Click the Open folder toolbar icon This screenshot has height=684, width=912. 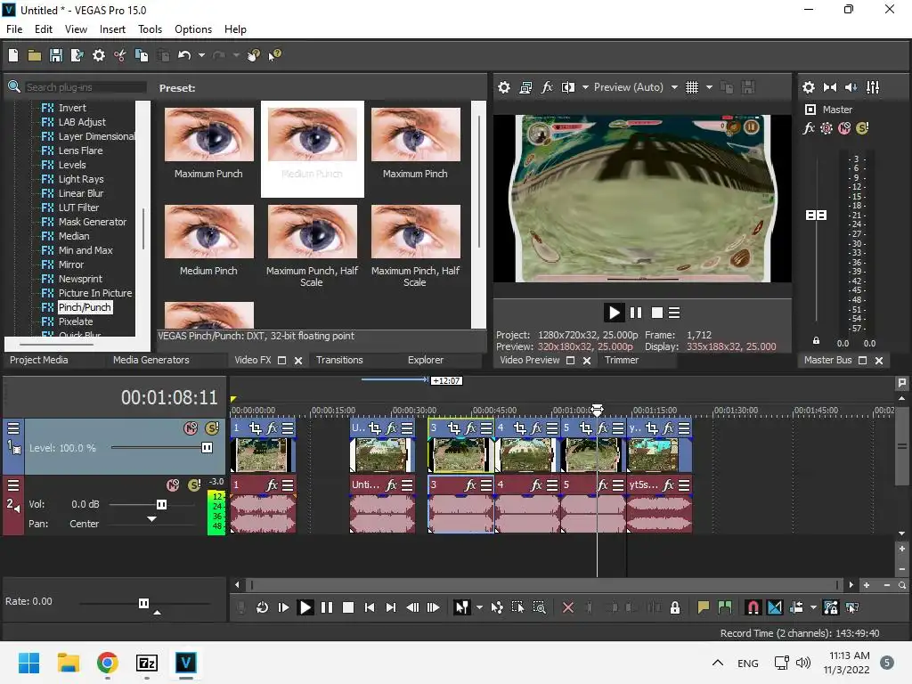tap(35, 55)
